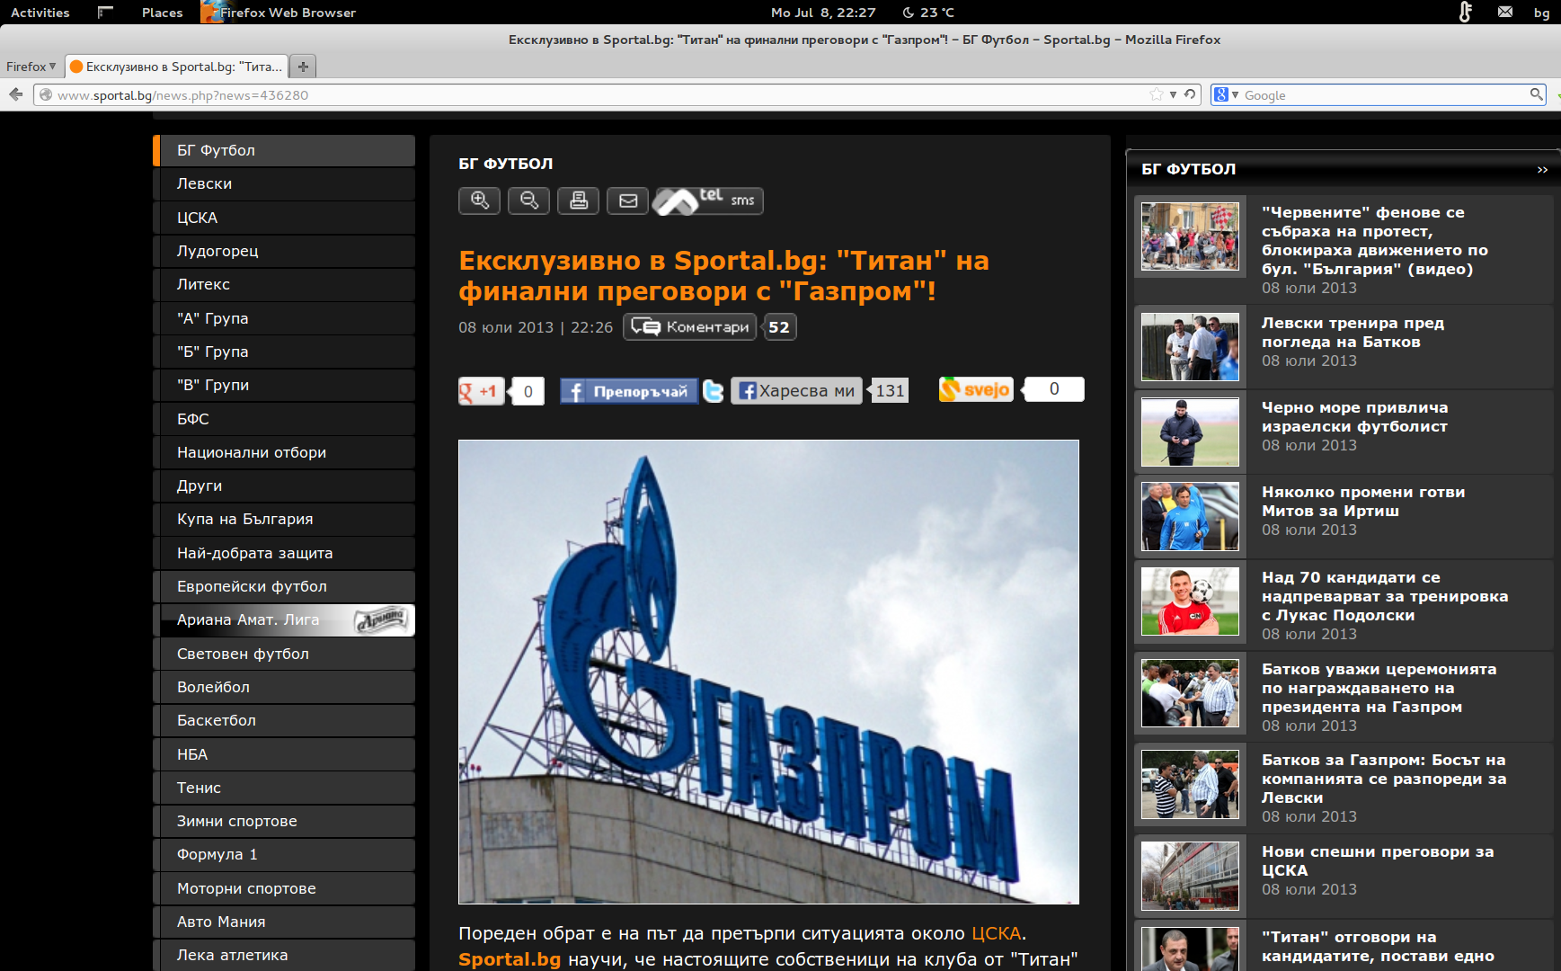This screenshot has width=1561, height=971.
Task: Open Купа на България sidebar item
Action: [x=284, y=519]
